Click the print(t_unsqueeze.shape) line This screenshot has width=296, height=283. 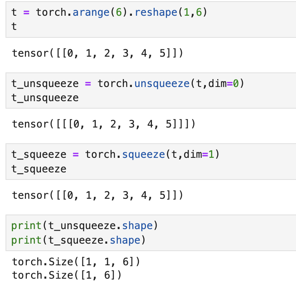click(85, 226)
